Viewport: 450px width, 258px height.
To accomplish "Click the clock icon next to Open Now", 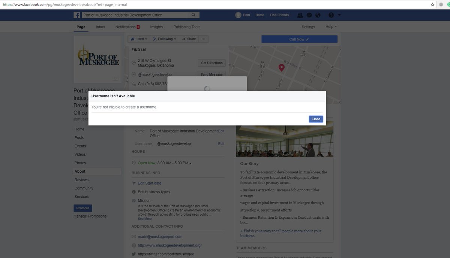I will tap(134, 163).
